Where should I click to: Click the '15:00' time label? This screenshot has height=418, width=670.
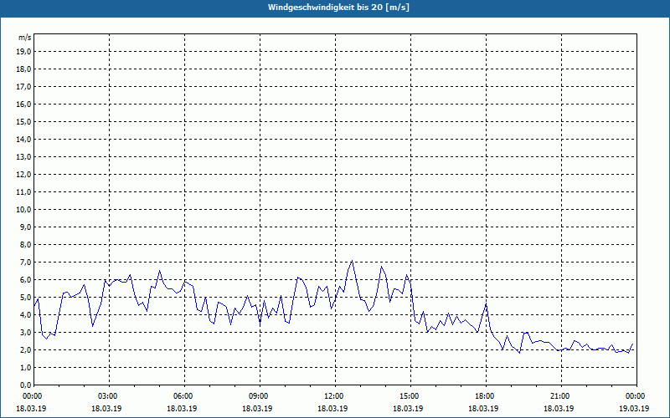point(410,396)
